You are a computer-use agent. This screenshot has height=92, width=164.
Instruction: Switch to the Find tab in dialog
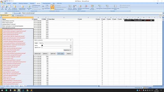click(x=36, y=43)
